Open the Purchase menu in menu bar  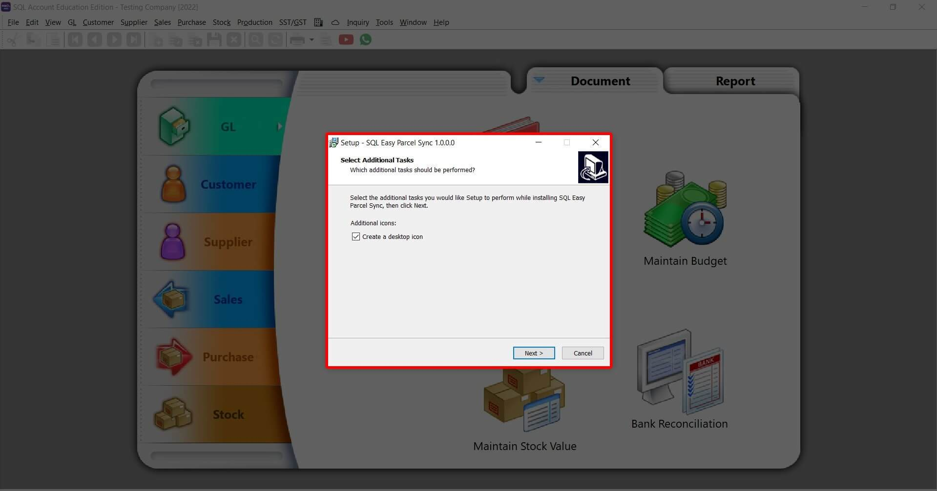click(192, 22)
